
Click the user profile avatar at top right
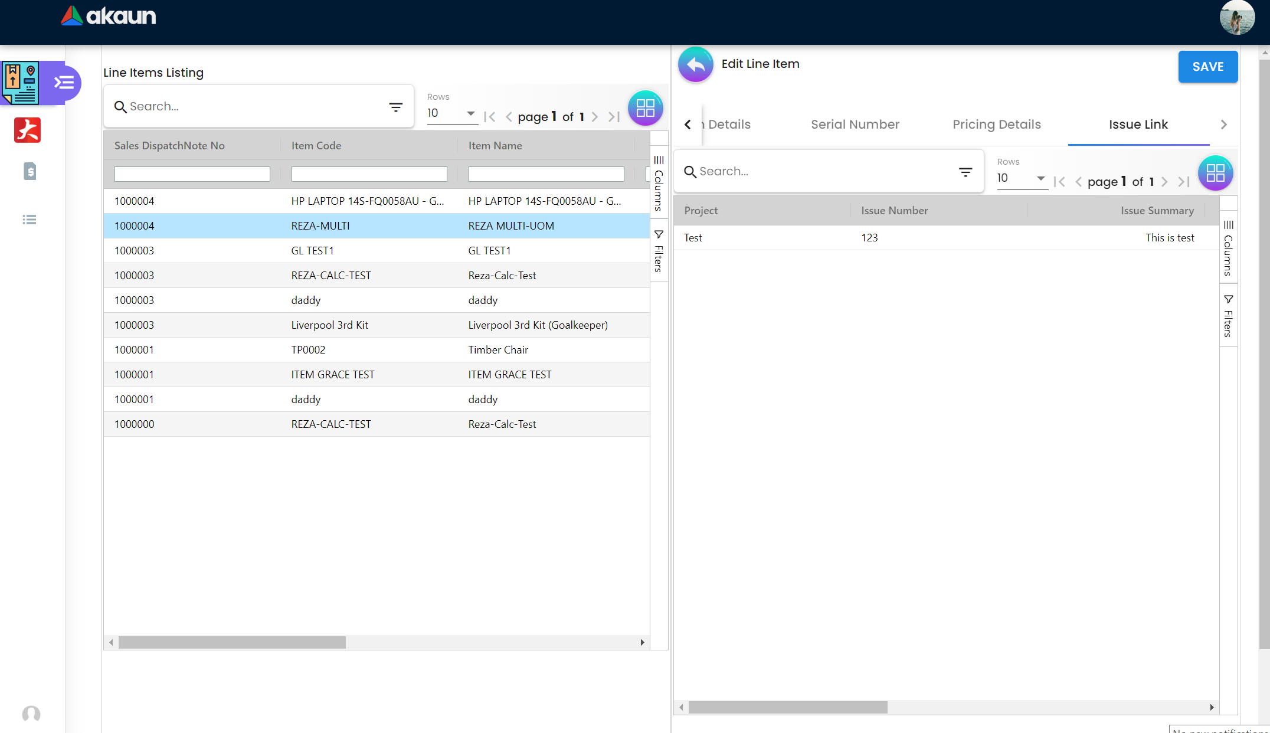(1236, 18)
